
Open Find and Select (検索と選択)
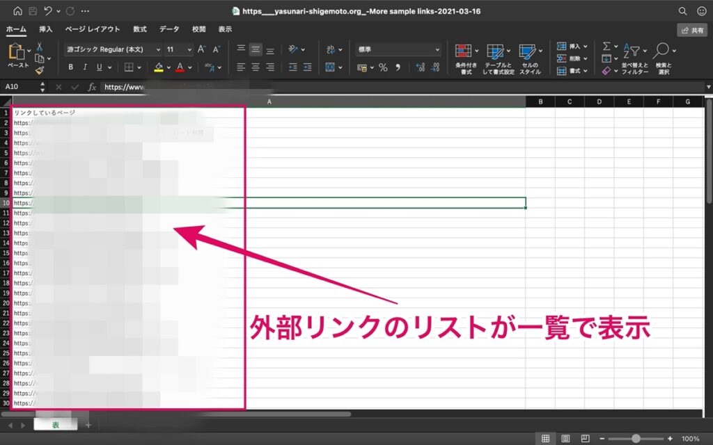click(x=664, y=59)
